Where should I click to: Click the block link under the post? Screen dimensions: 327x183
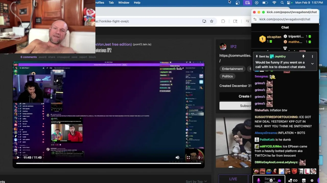(x=92, y=57)
